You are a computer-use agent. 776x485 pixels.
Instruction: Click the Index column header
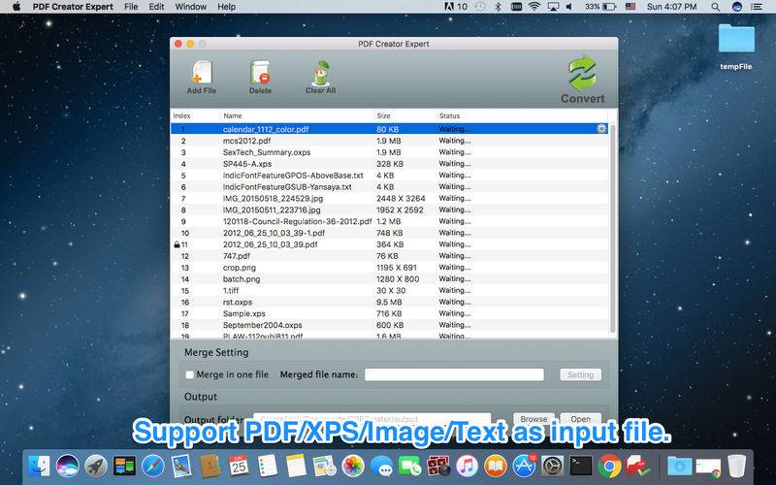tap(181, 115)
